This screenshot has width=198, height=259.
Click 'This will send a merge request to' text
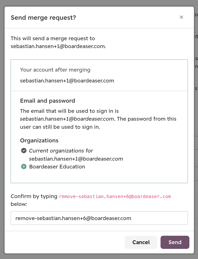(x=53, y=38)
